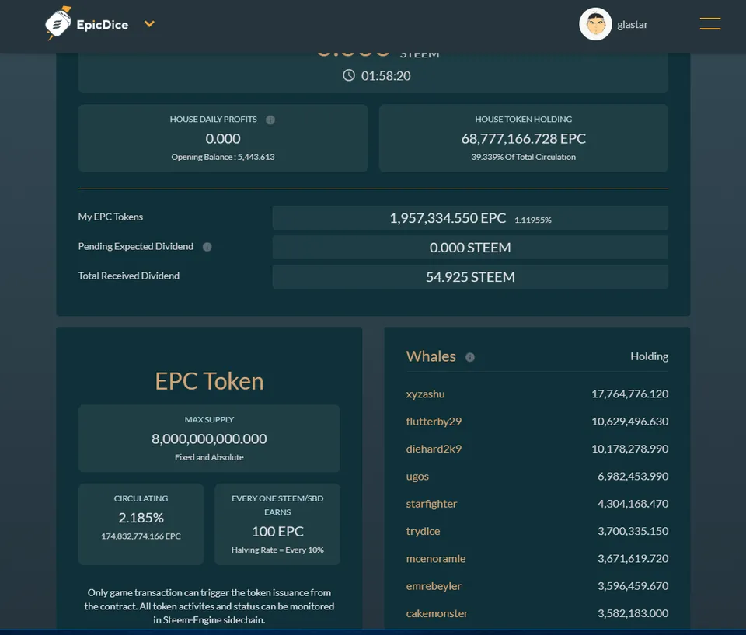The width and height of the screenshot is (746, 635).
Task: Click the EPC Token heading
Action: (209, 381)
